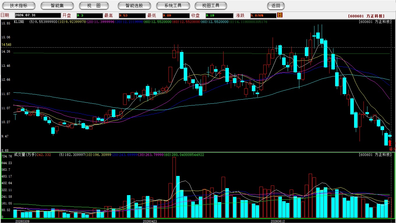Screen dimensions: 396x223
Task: Click the volume value 242.332
Action: point(44,155)
